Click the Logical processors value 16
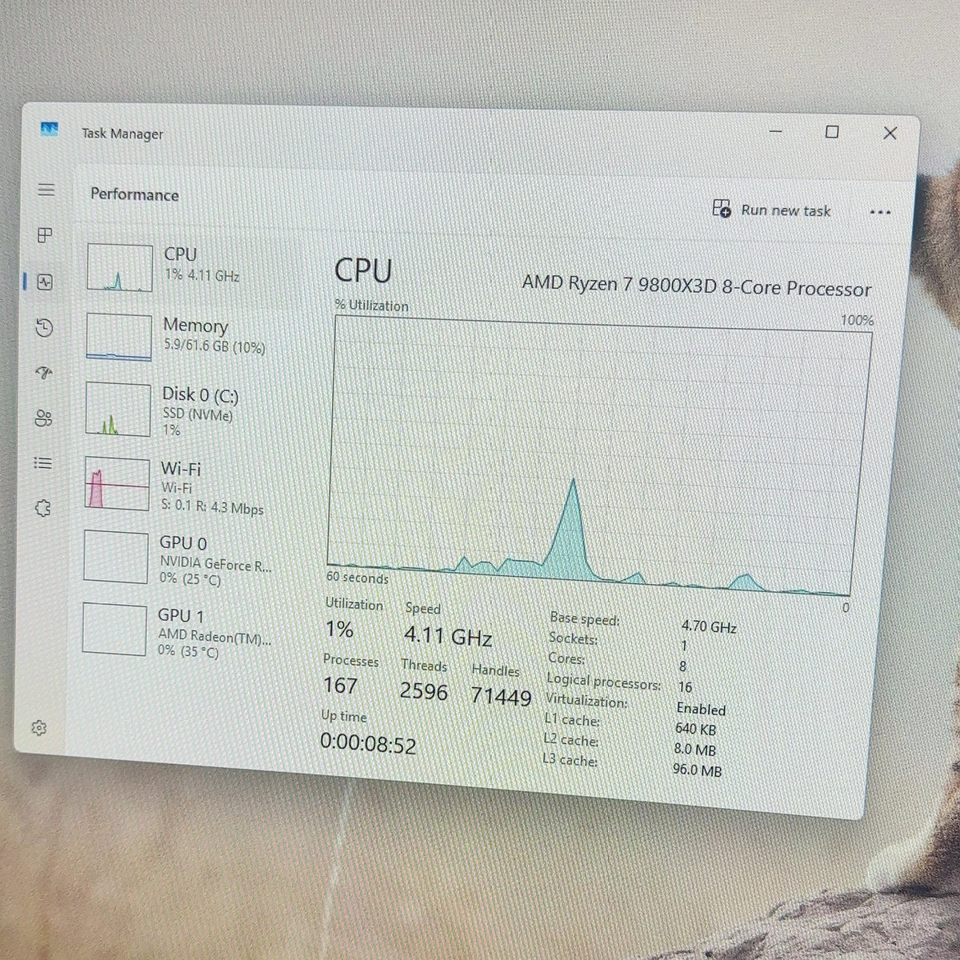The height and width of the screenshot is (960, 960). coord(685,687)
